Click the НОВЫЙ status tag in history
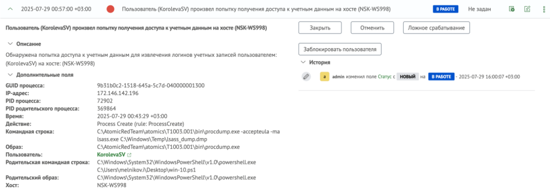This screenshot has height=191, width=550. pyautogui.click(x=408, y=76)
